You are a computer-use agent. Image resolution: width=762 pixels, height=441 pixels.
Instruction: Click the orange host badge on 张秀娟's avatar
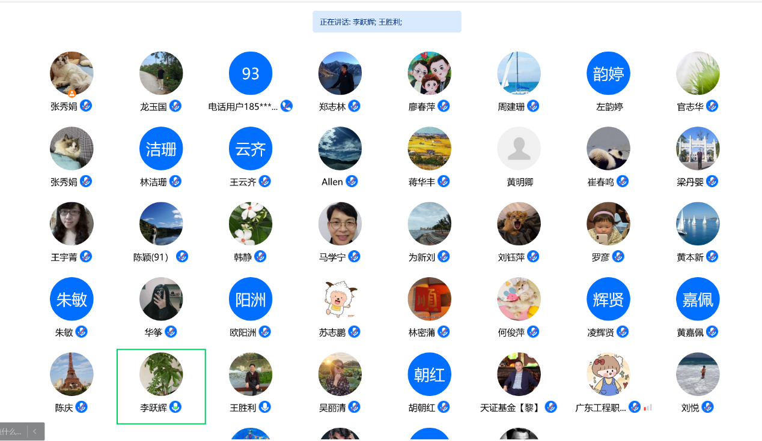[72, 94]
